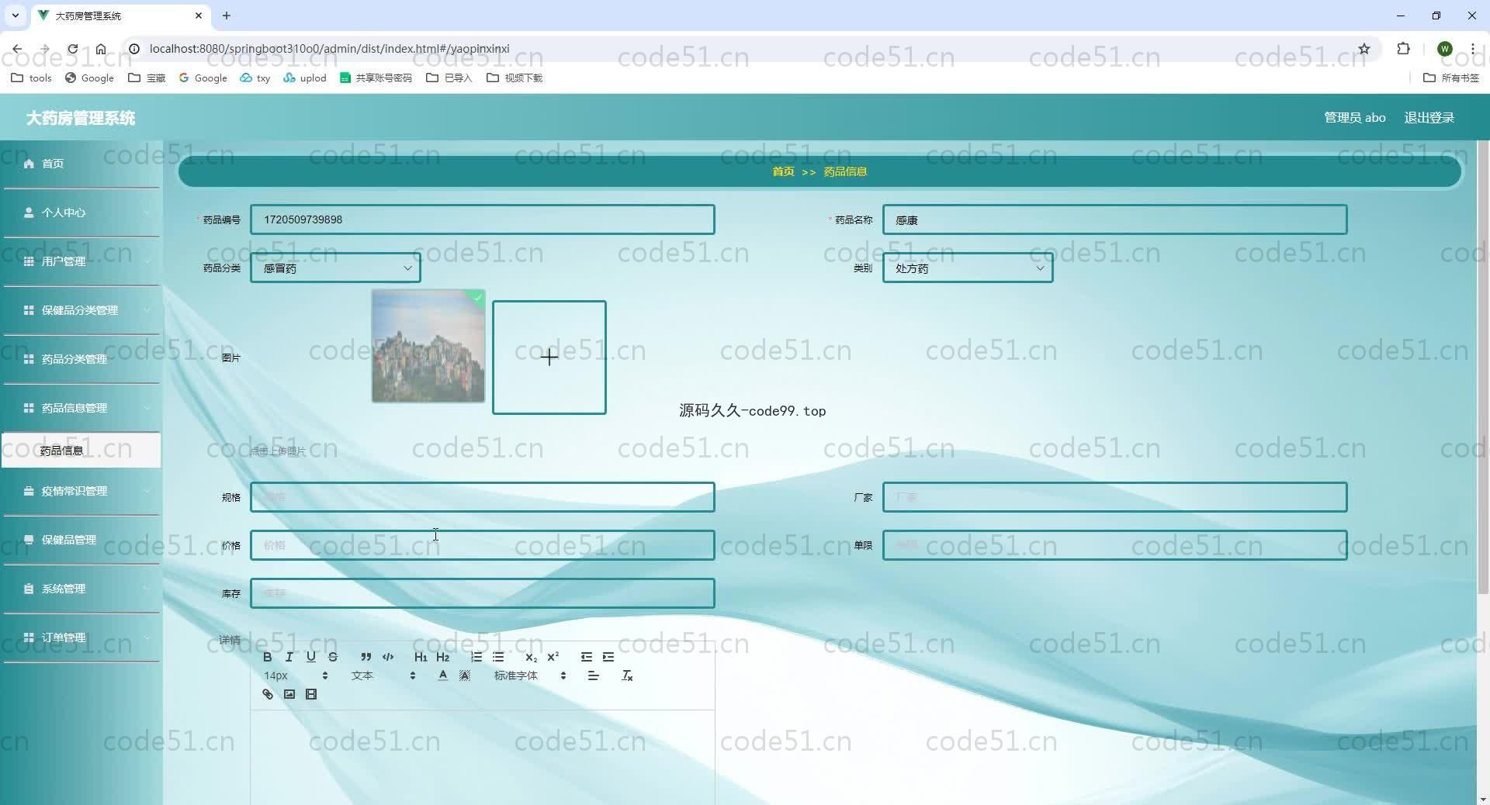Expand the 药品分类管理 sidebar menu
This screenshot has width=1490, height=805.
[x=81, y=359]
